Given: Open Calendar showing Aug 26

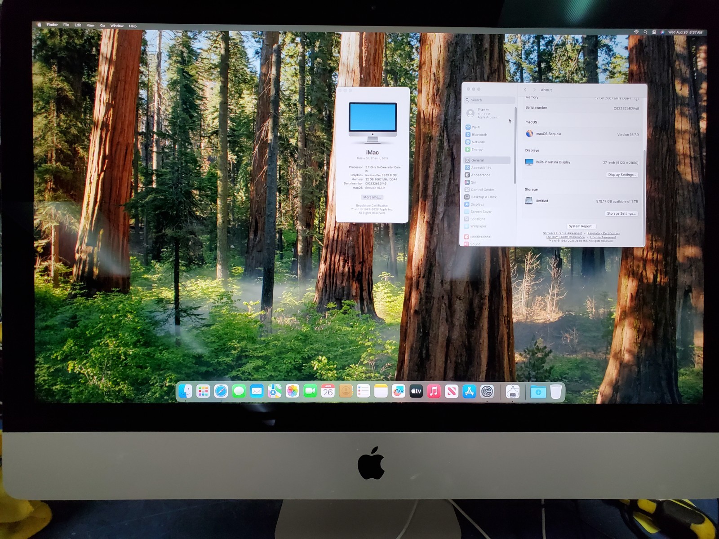Looking at the screenshot, I should (328, 391).
